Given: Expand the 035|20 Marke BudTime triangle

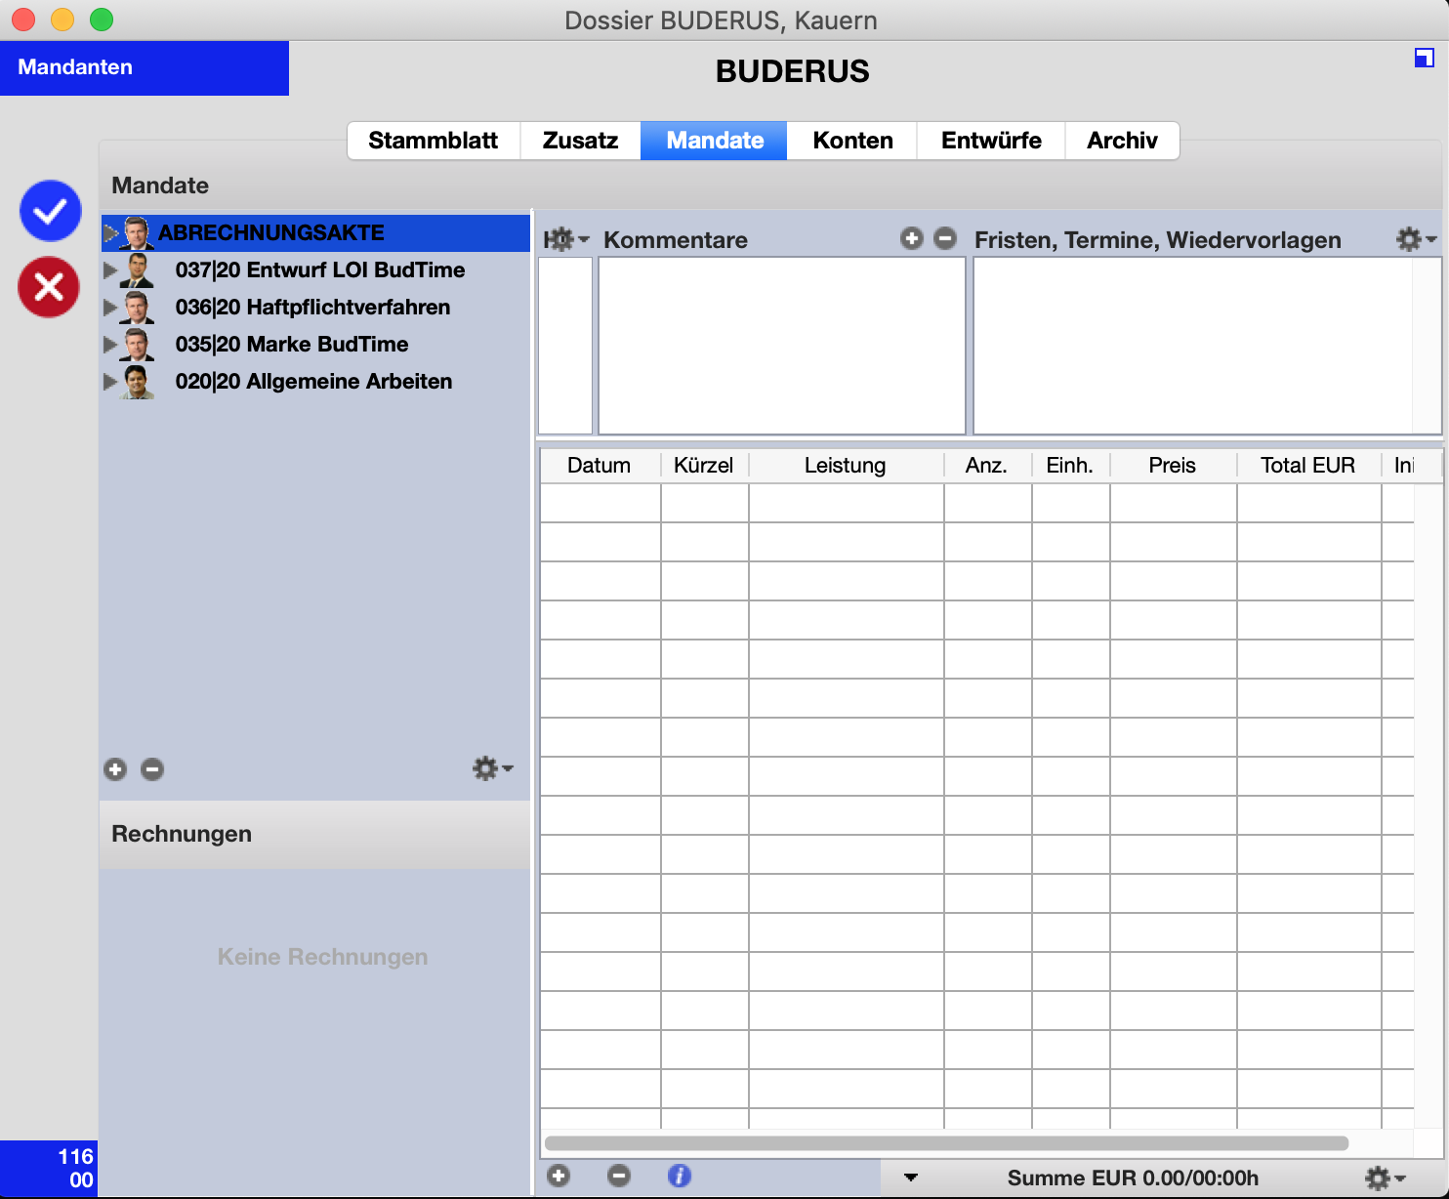Looking at the screenshot, I should point(110,345).
